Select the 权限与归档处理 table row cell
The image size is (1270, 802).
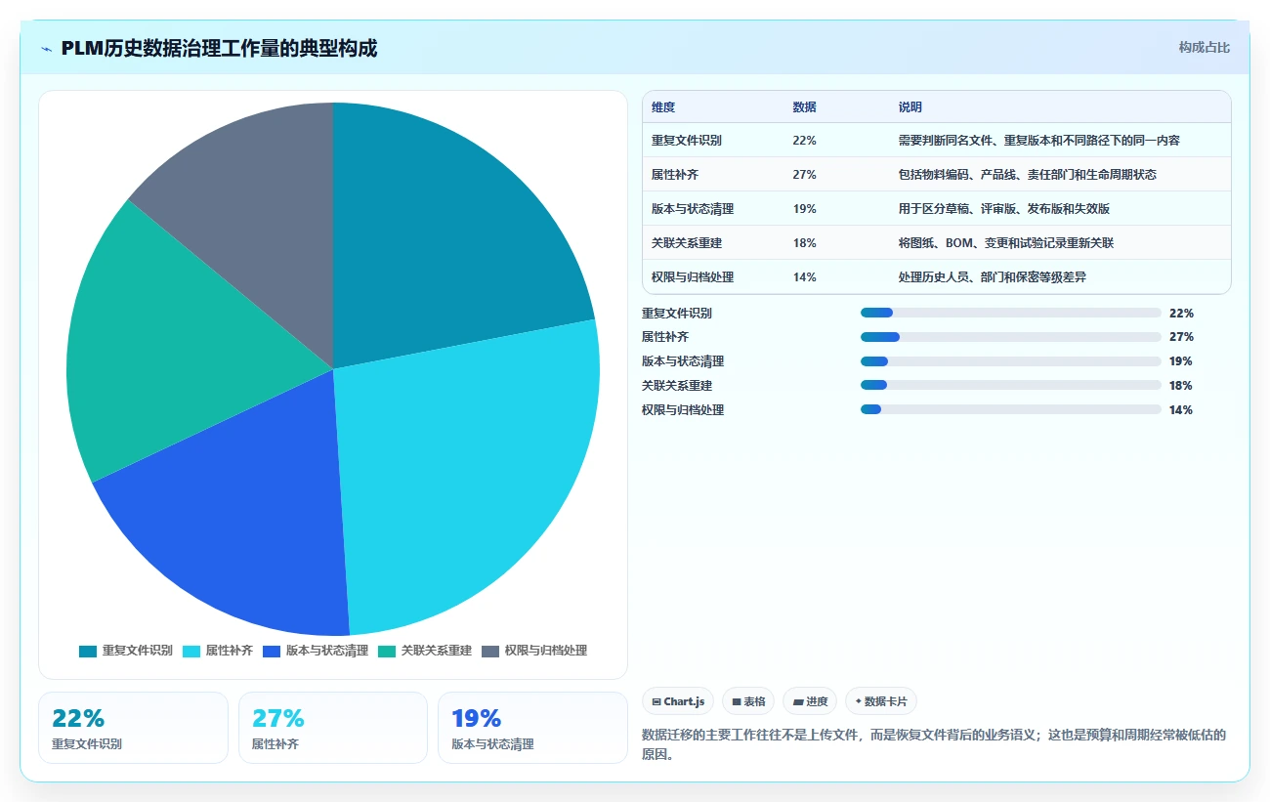click(693, 277)
